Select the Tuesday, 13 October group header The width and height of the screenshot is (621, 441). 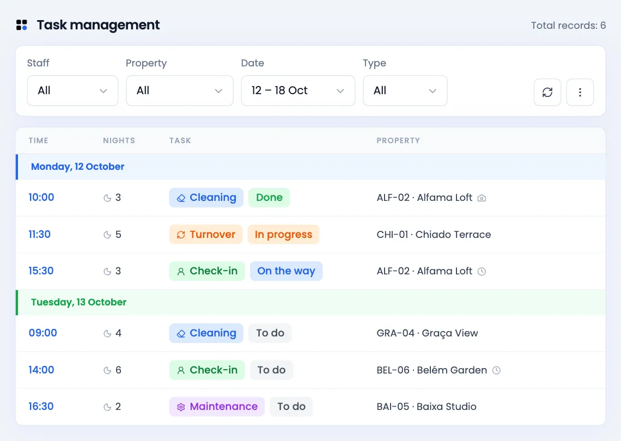(x=310, y=302)
